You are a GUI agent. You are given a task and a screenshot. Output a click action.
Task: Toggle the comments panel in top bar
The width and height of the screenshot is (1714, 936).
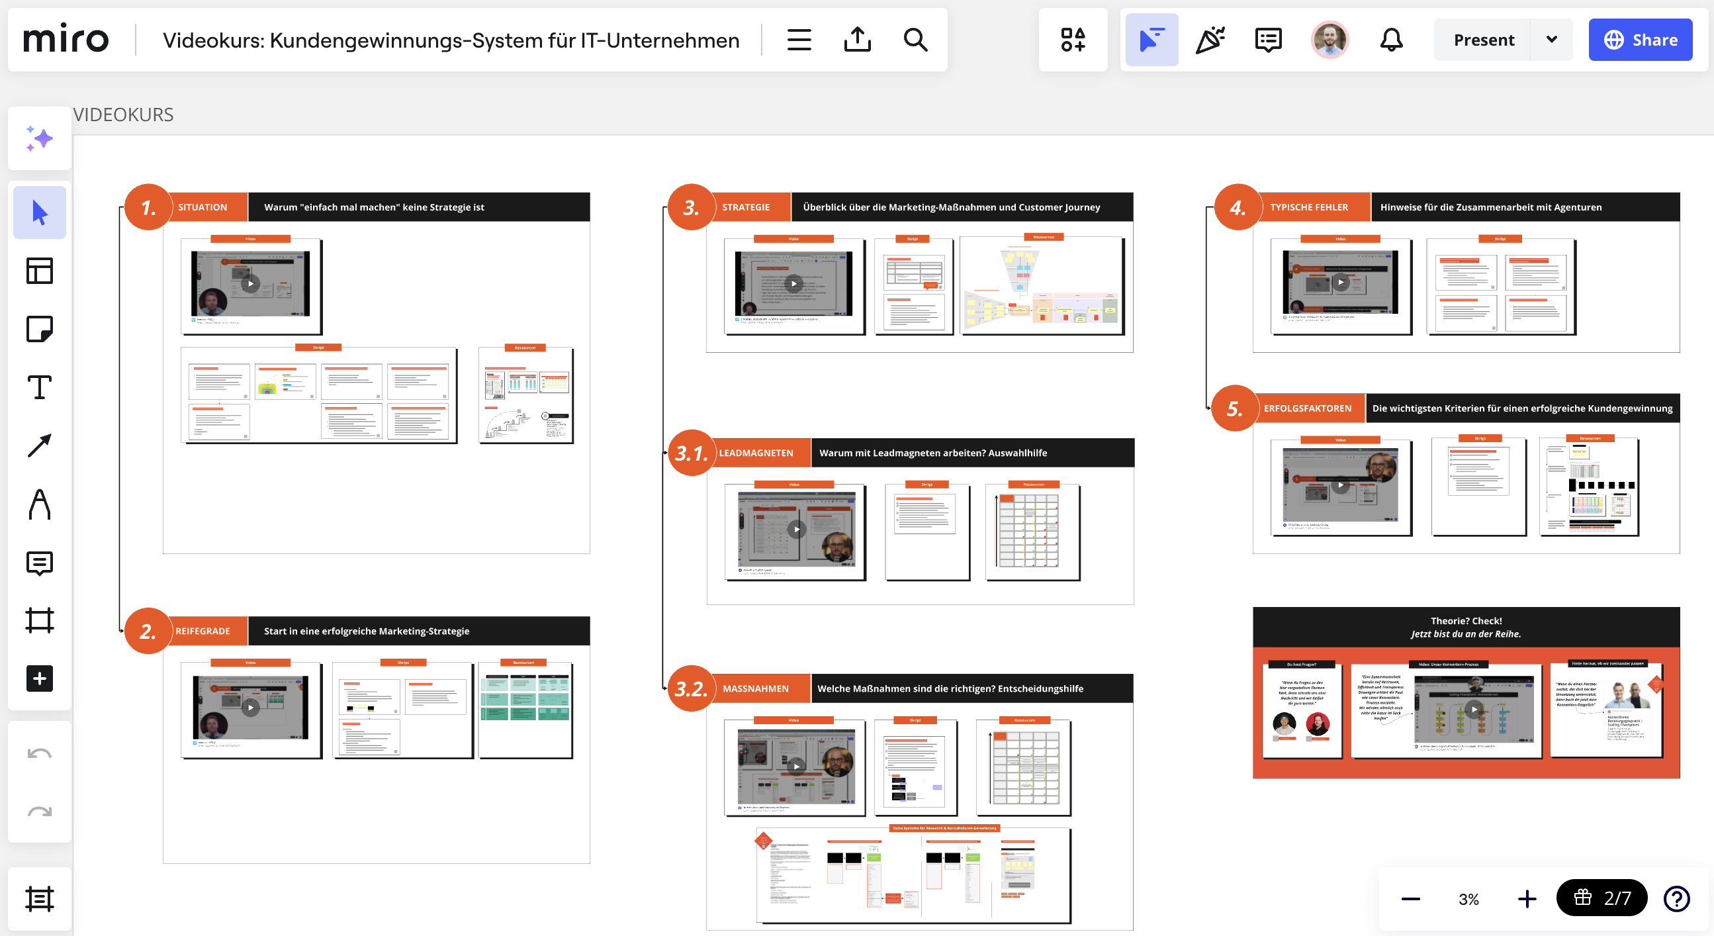(x=1268, y=40)
